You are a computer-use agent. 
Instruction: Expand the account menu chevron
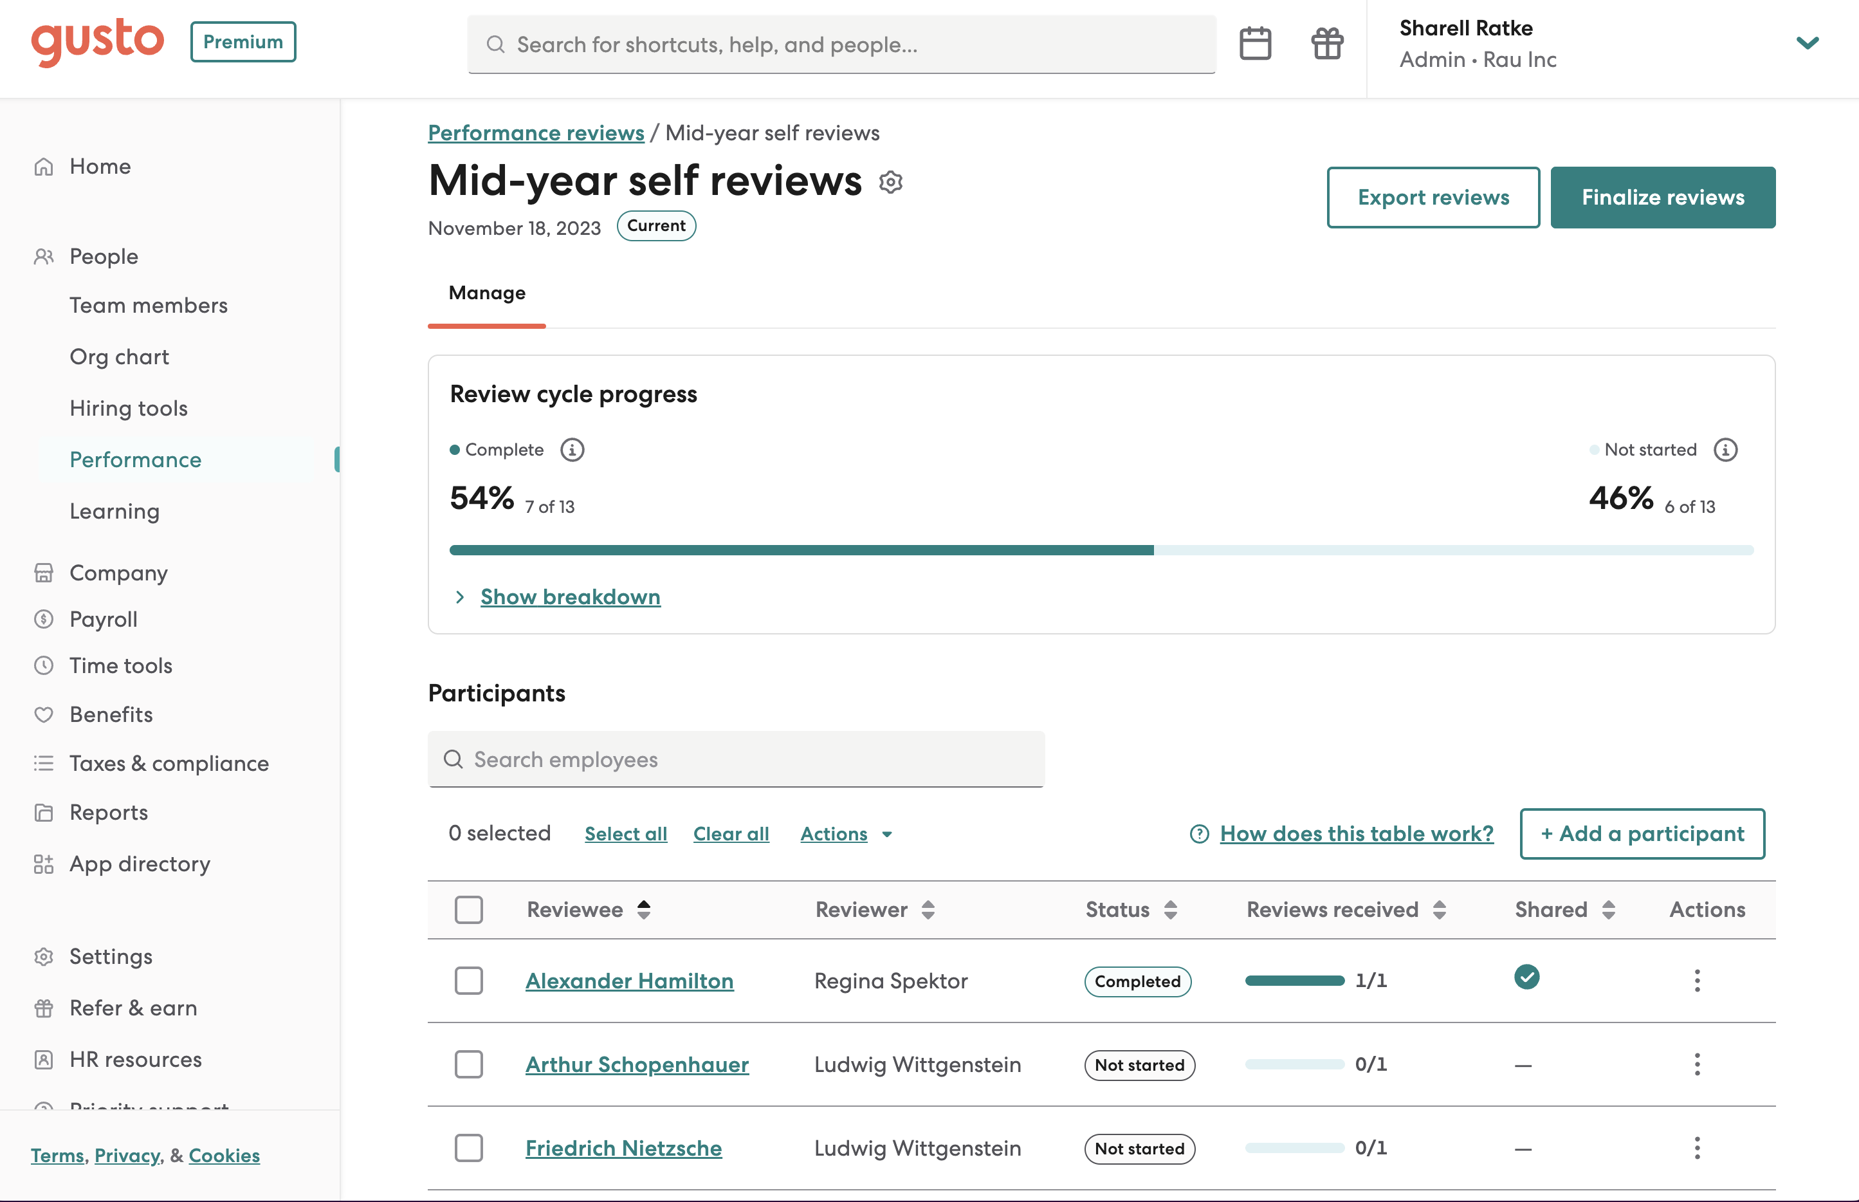coord(1807,43)
